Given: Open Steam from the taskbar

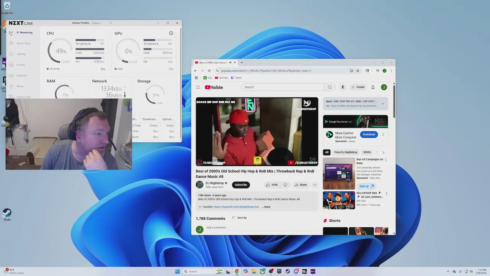Looking at the screenshot, I should pos(287,271).
